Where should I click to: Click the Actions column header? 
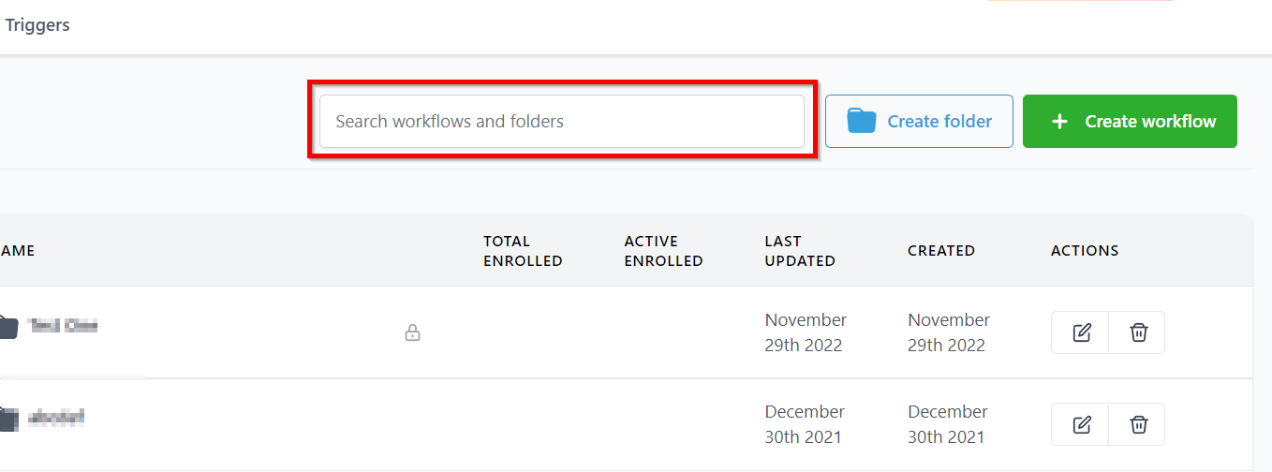(1085, 251)
